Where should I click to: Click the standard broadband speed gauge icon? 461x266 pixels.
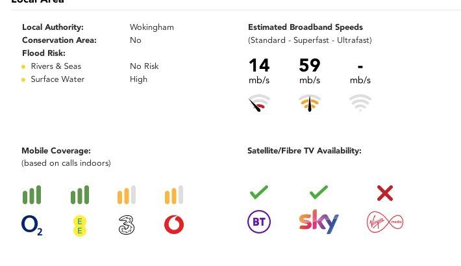258,103
